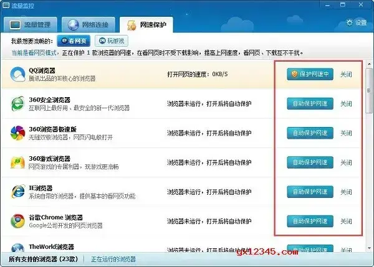Choose 玩游戏 mode button
The height and width of the screenshot is (267, 374).
(112, 40)
